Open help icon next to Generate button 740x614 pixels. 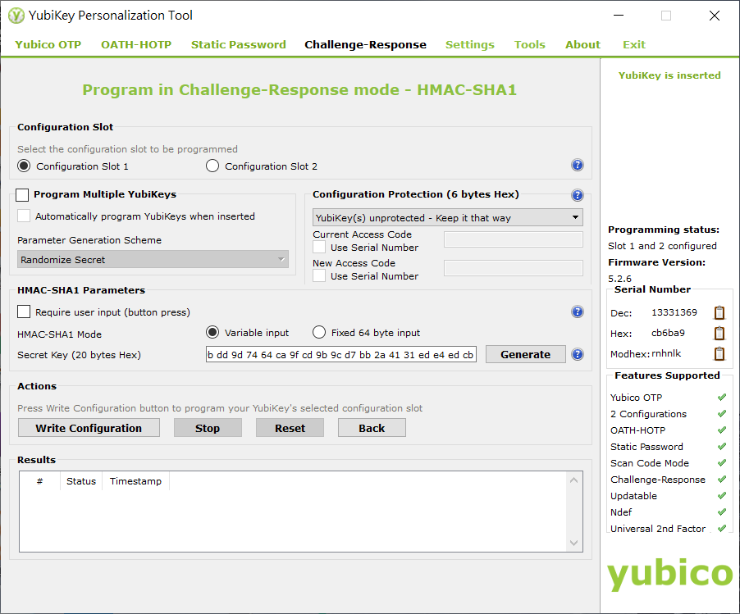coord(578,355)
